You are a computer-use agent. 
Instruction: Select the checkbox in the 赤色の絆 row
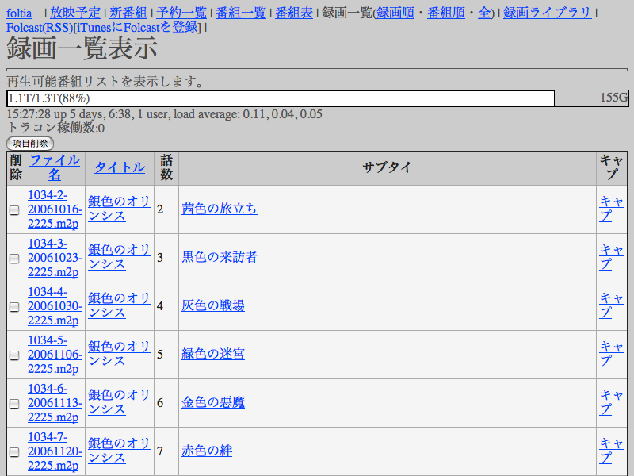14,452
